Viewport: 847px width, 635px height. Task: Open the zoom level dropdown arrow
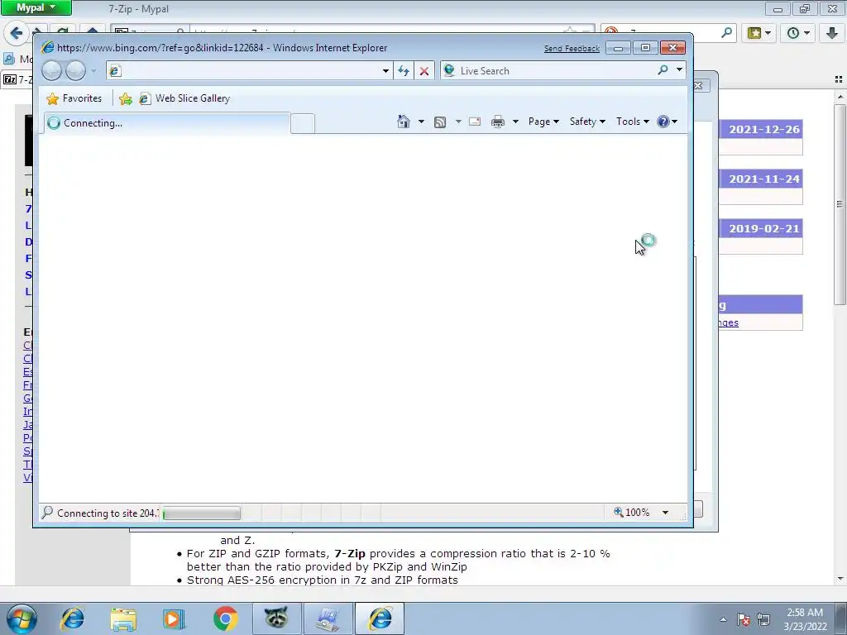click(x=666, y=512)
